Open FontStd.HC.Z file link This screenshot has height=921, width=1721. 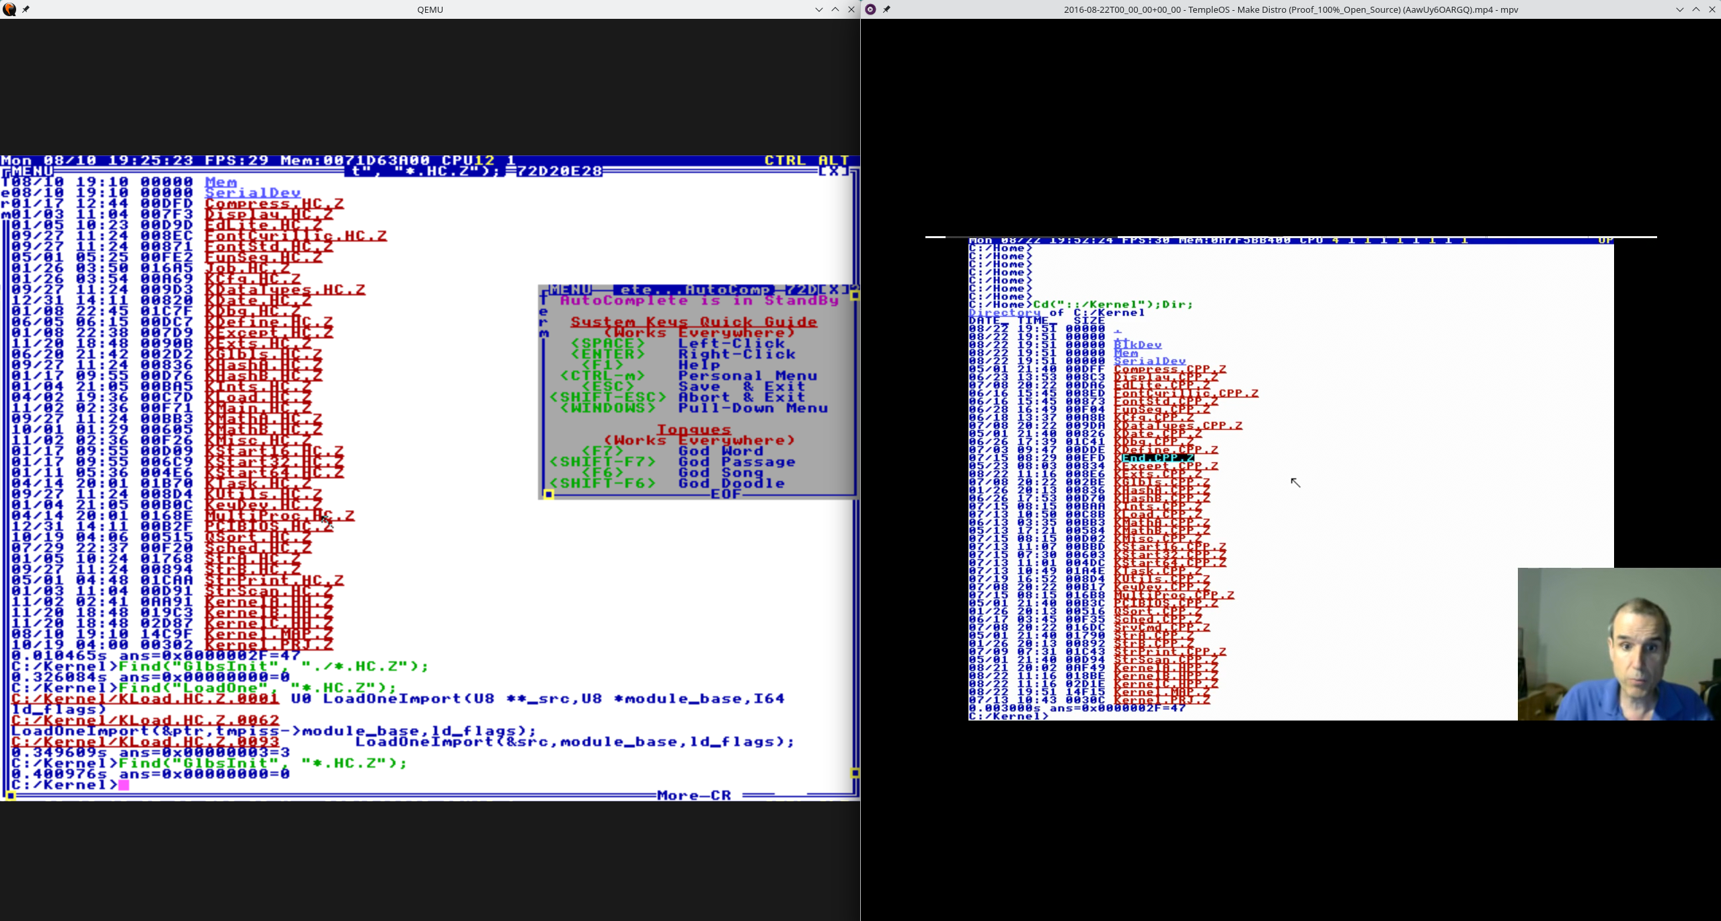pos(269,247)
